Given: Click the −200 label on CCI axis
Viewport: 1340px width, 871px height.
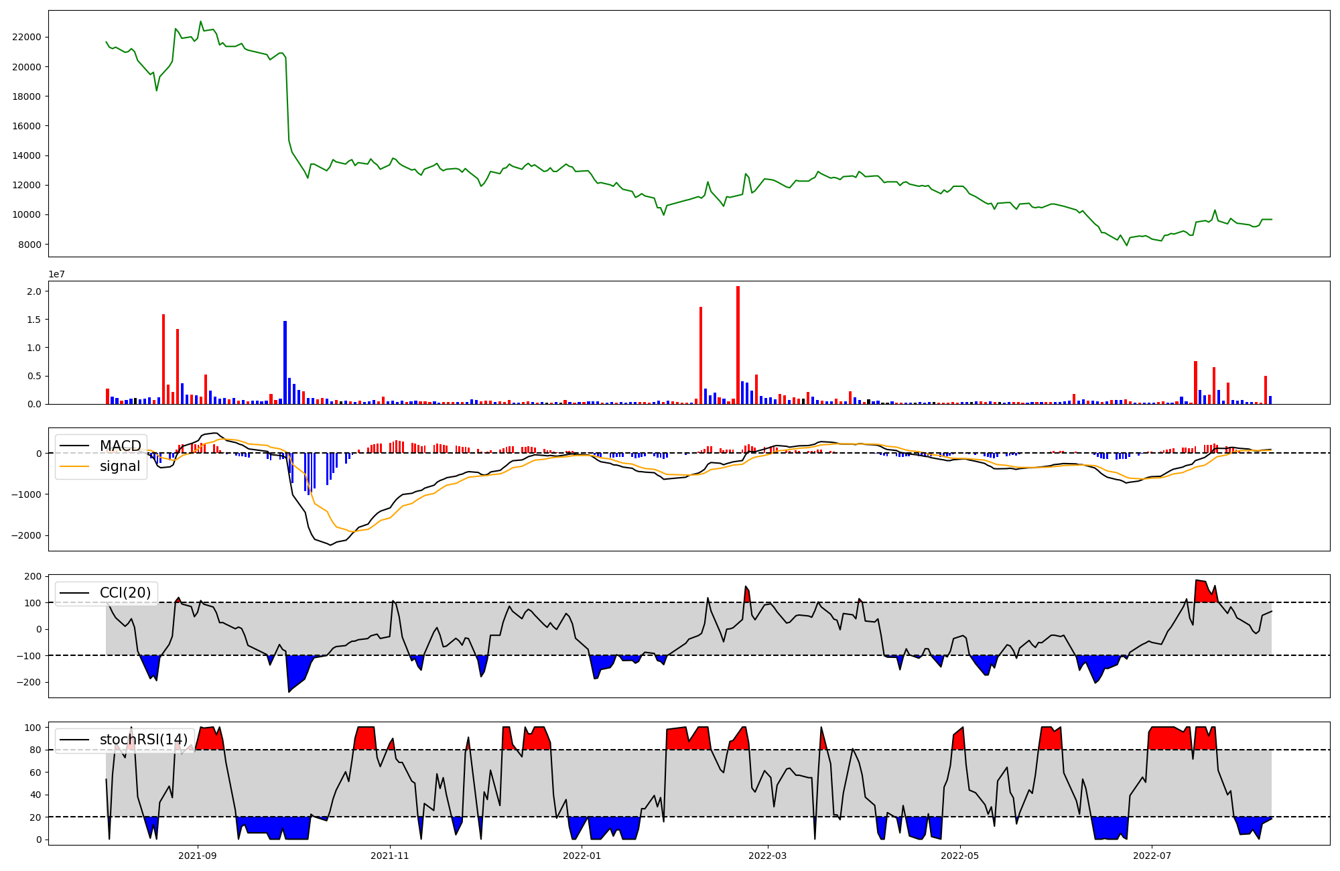Looking at the screenshot, I should [29, 682].
